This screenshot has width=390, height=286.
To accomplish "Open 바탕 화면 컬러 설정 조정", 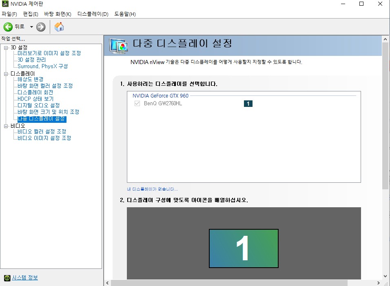I will pyautogui.click(x=45, y=86).
